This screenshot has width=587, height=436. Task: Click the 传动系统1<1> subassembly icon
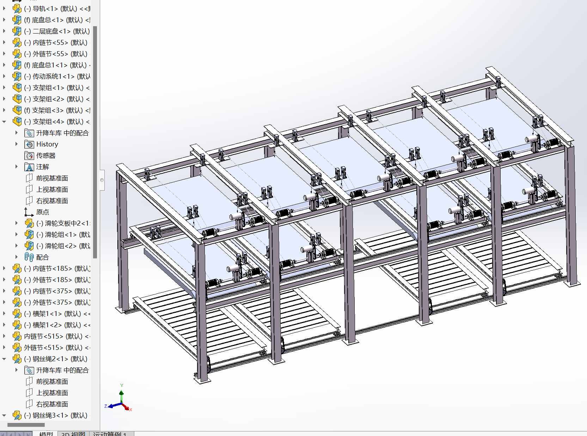tap(17, 76)
